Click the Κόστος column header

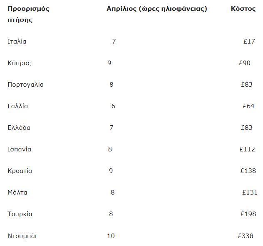(243, 9)
